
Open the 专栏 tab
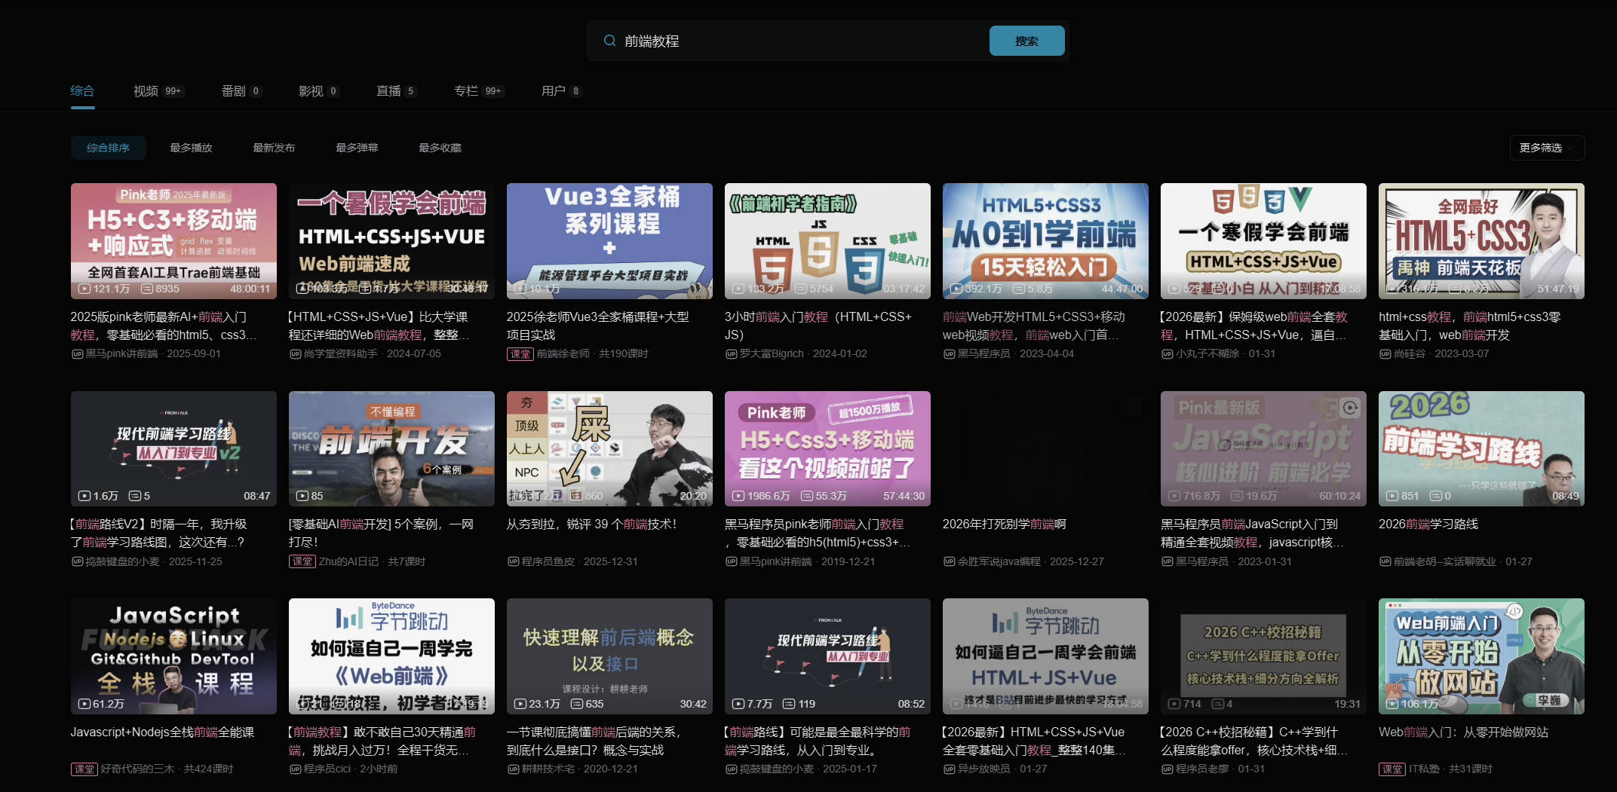(x=466, y=91)
